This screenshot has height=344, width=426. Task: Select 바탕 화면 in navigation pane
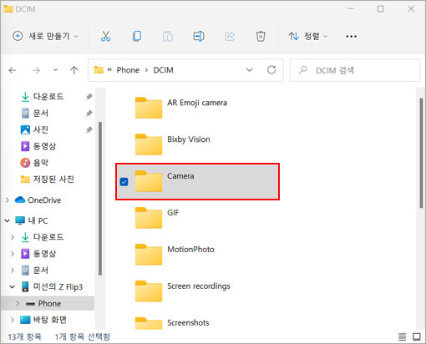pos(50,320)
